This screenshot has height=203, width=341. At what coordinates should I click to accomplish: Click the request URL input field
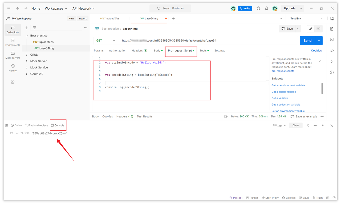coord(209,40)
